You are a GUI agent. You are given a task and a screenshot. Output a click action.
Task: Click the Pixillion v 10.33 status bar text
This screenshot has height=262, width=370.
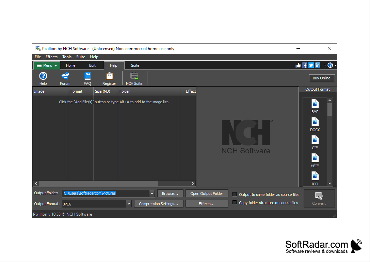coord(63,214)
